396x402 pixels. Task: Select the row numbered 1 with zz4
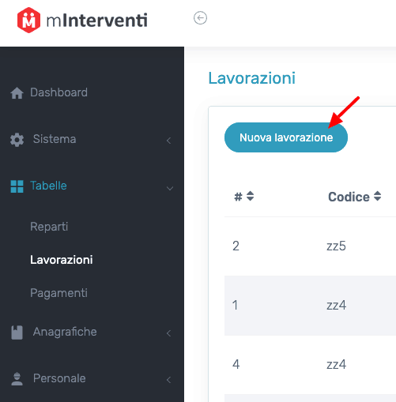310,306
